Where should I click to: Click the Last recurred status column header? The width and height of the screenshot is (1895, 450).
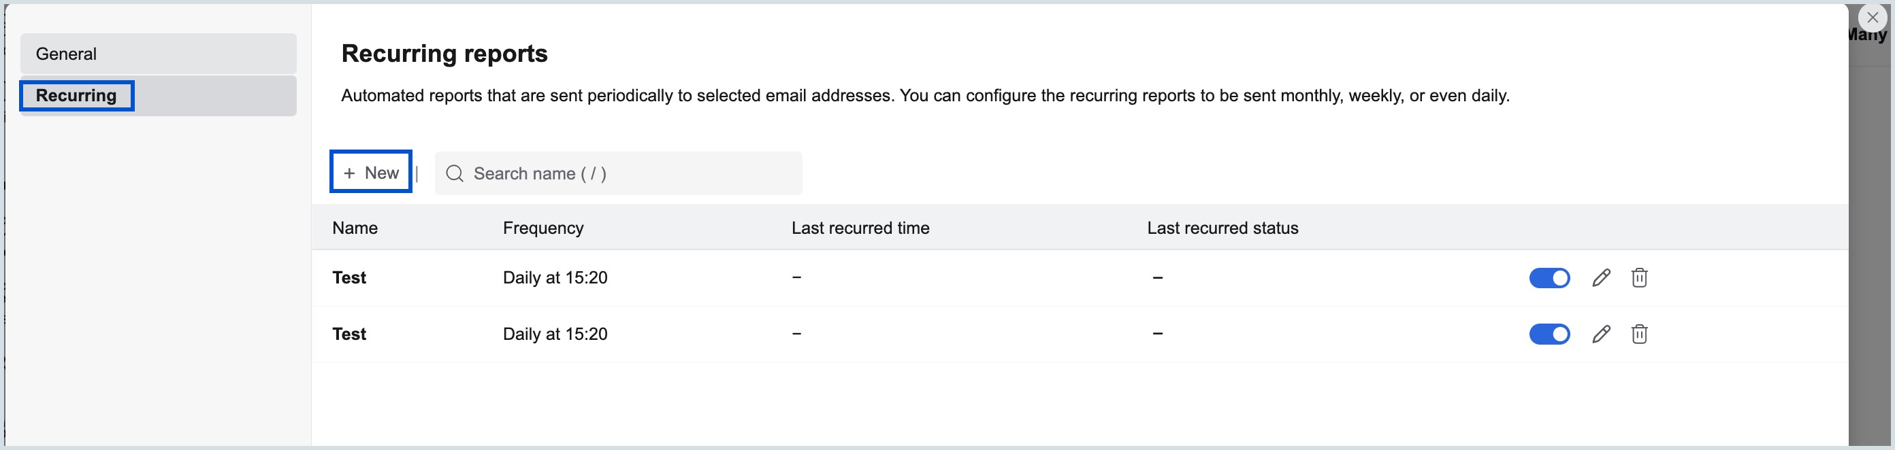pos(1222,228)
